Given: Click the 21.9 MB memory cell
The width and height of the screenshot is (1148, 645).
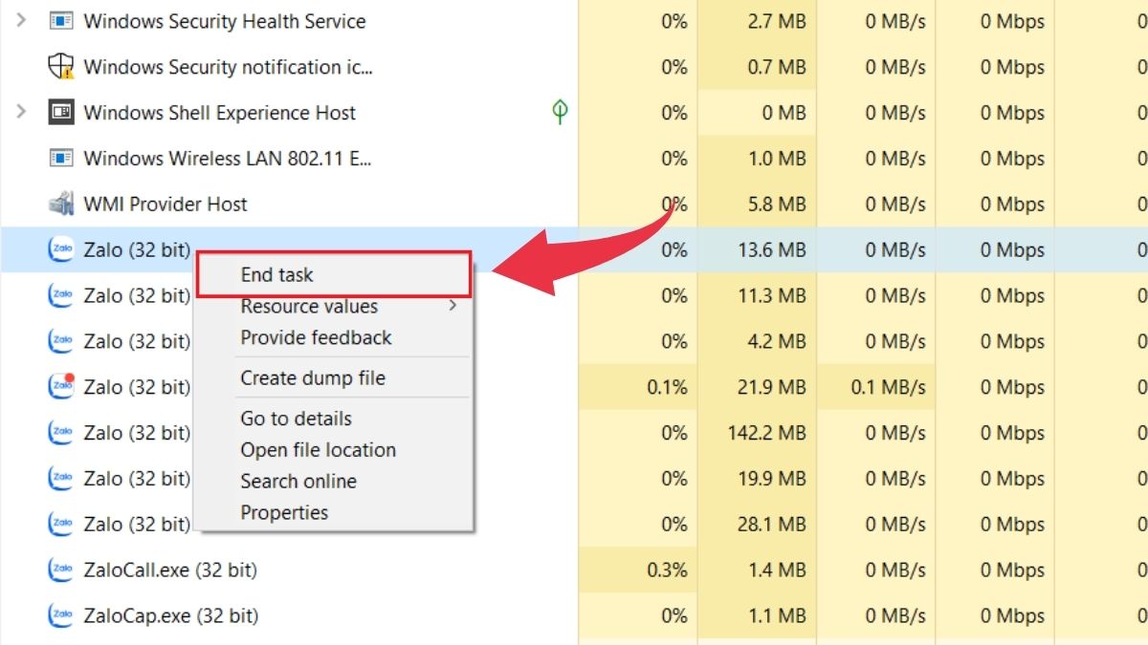Looking at the screenshot, I should (x=757, y=387).
